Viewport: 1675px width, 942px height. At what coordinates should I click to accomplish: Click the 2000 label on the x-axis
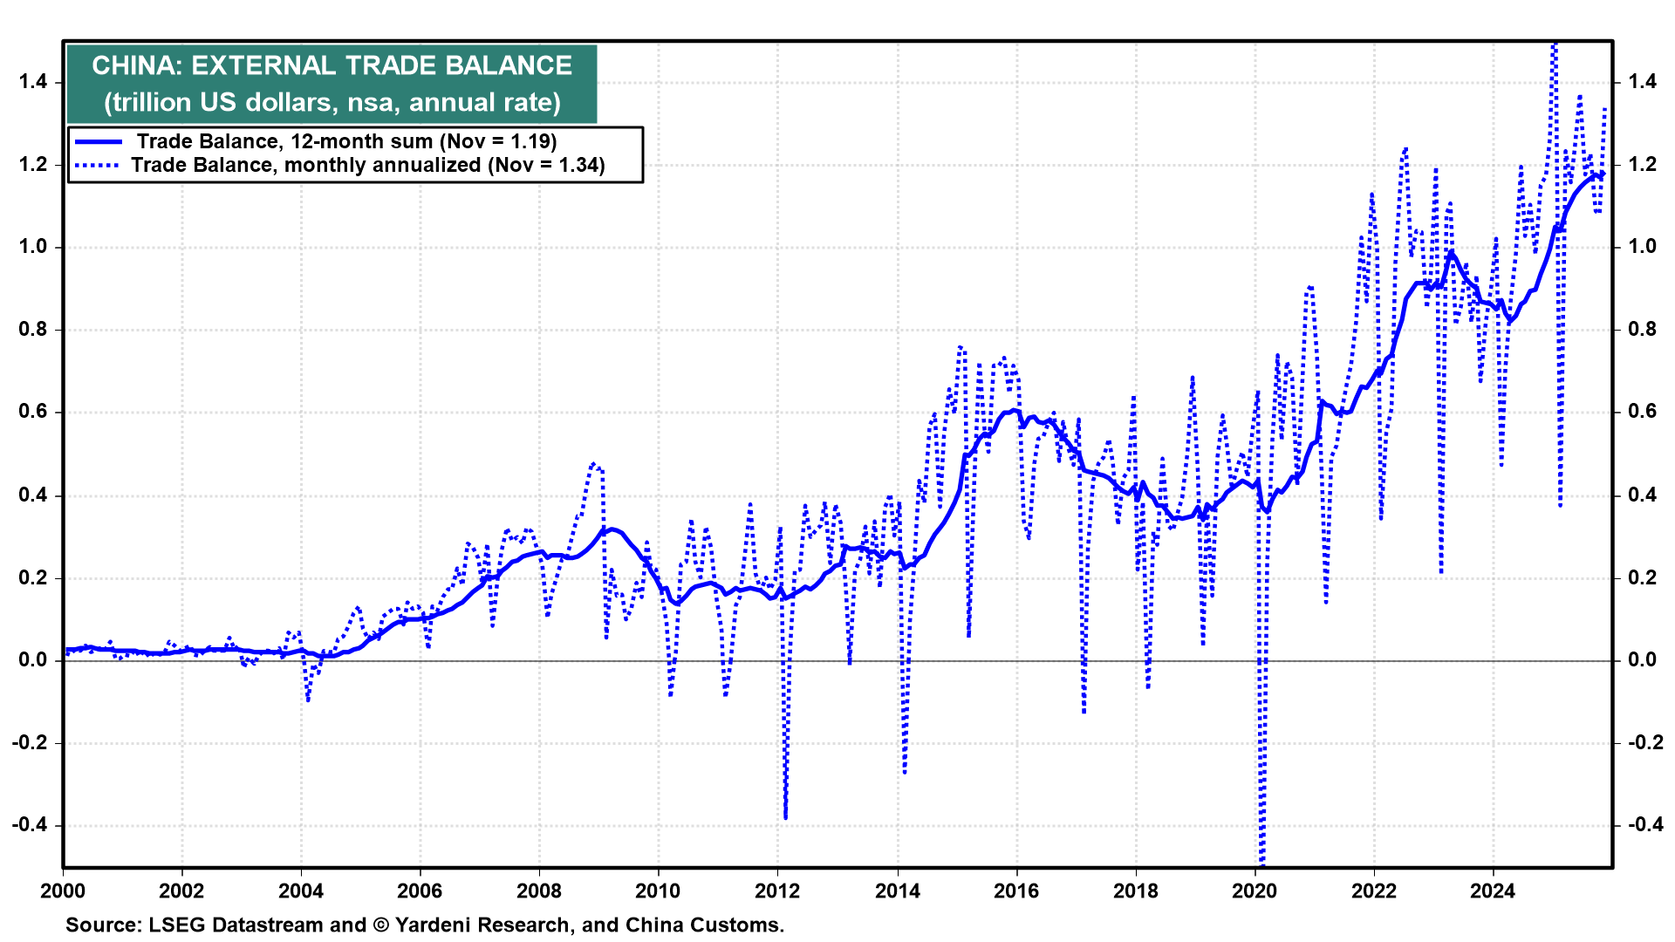63,891
